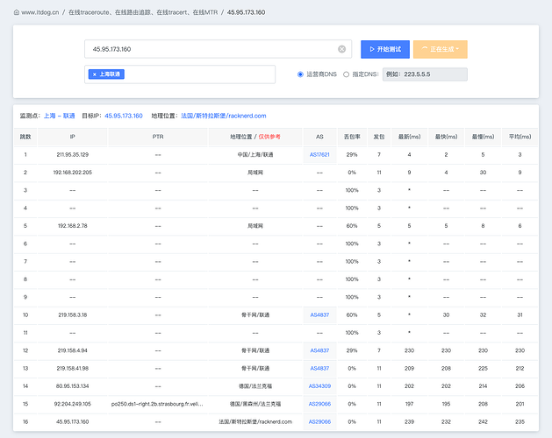Click 德国/法兰克福 location in hop 14
Viewport: 552px width, 438px height.
[255, 386]
